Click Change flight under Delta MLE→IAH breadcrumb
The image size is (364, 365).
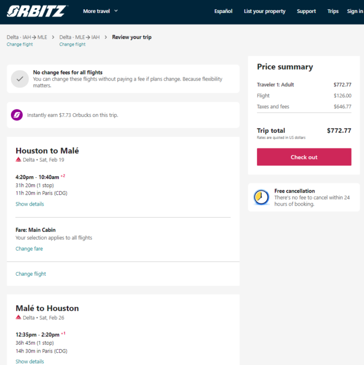72,44
